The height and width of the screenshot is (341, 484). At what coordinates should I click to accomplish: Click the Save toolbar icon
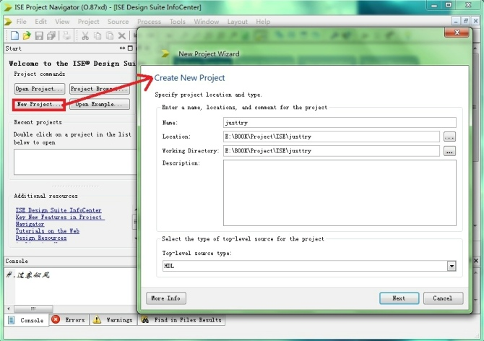pos(39,35)
